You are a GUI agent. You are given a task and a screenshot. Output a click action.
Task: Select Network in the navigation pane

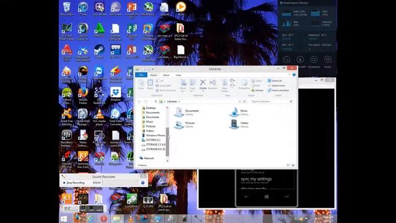coord(147,158)
